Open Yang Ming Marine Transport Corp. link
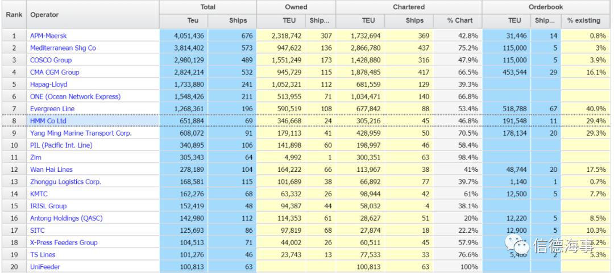The height and width of the screenshot is (273, 614). [81, 133]
